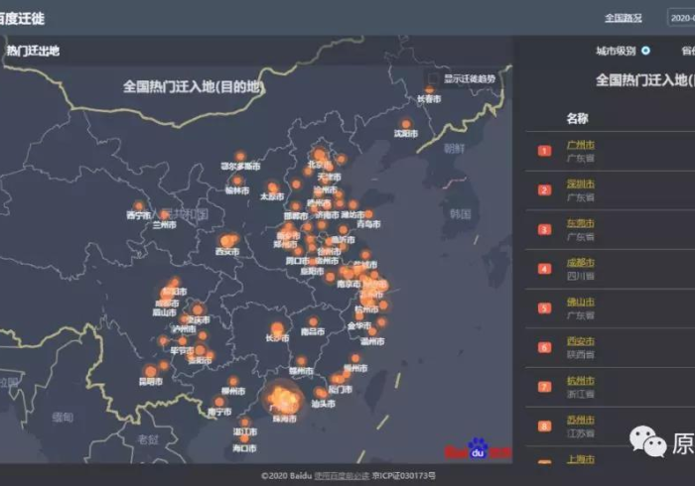Select the 兰州市 orange marker
This screenshot has height=486, width=695.
(165, 215)
